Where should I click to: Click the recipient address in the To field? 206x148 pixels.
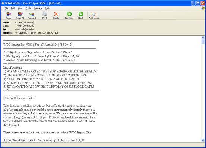click(x=25, y=29)
